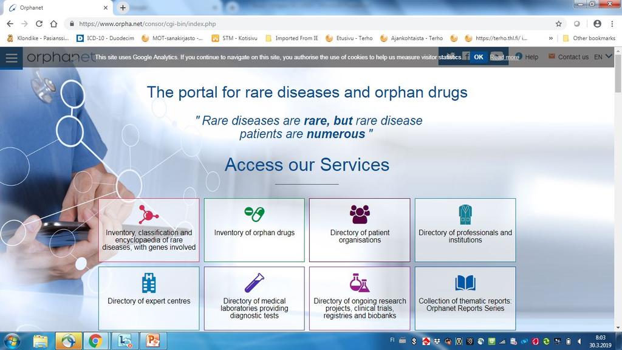The image size is (622, 350).
Task: Open Windows Explorer from the taskbar
Action: (41, 341)
